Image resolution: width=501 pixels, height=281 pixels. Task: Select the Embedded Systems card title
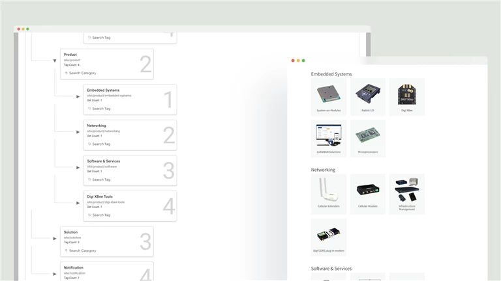tap(103, 90)
